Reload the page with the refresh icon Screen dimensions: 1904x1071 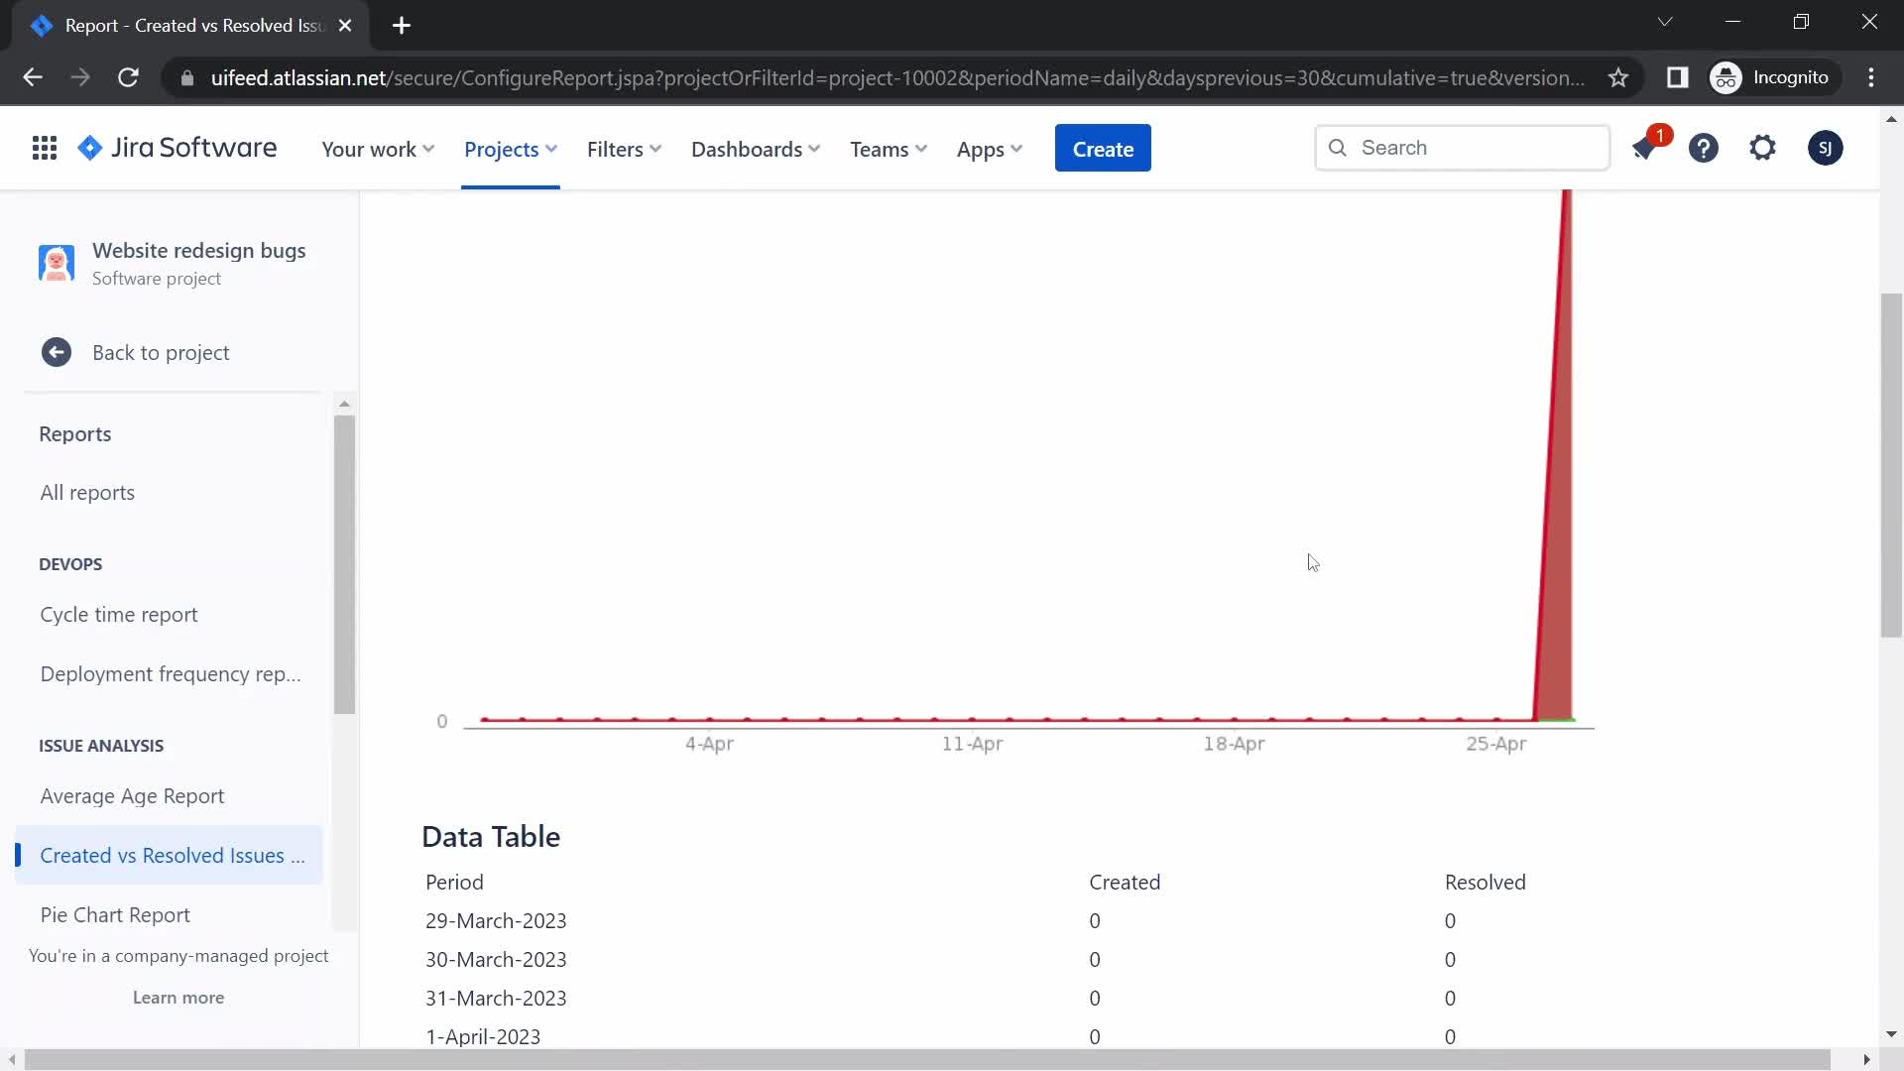[128, 77]
